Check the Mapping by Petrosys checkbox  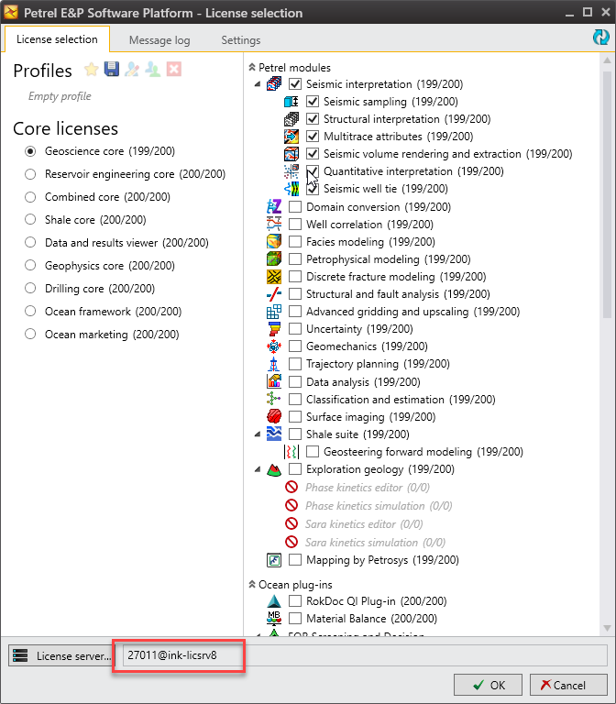(295, 560)
